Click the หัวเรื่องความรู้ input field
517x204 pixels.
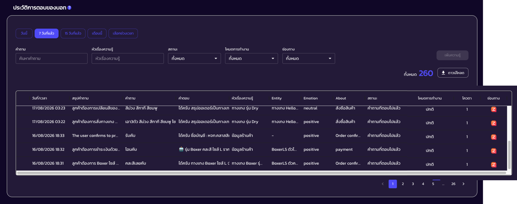point(128,58)
